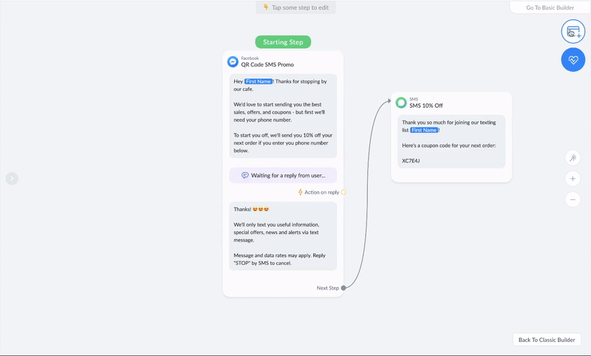Click the Next Step connector dot
Image resolution: width=591 pixels, height=356 pixels.
344,288
